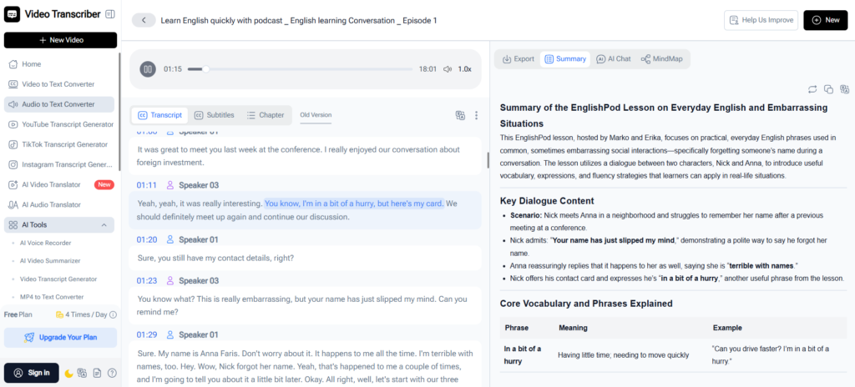This screenshot has height=387, width=855.
Task: Open help question mark icon
Action: point(113,374)
